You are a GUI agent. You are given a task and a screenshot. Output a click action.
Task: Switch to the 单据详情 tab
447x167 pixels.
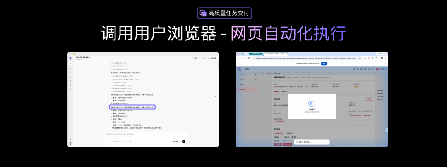(x=276, y=92)
